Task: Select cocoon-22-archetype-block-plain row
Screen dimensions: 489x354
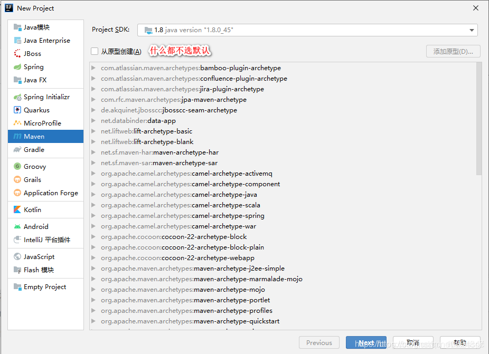Action: point(283,247)
